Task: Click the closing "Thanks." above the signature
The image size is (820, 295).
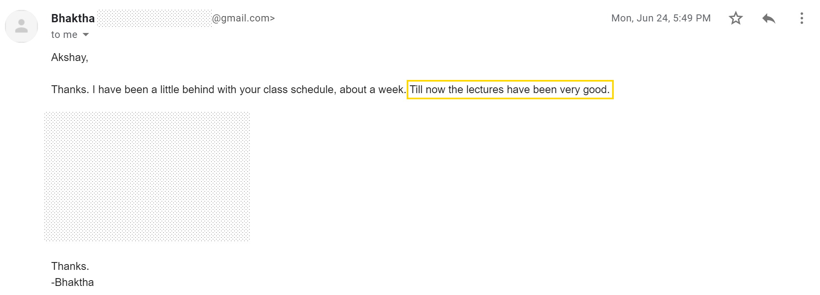Action: click(70, 266)
